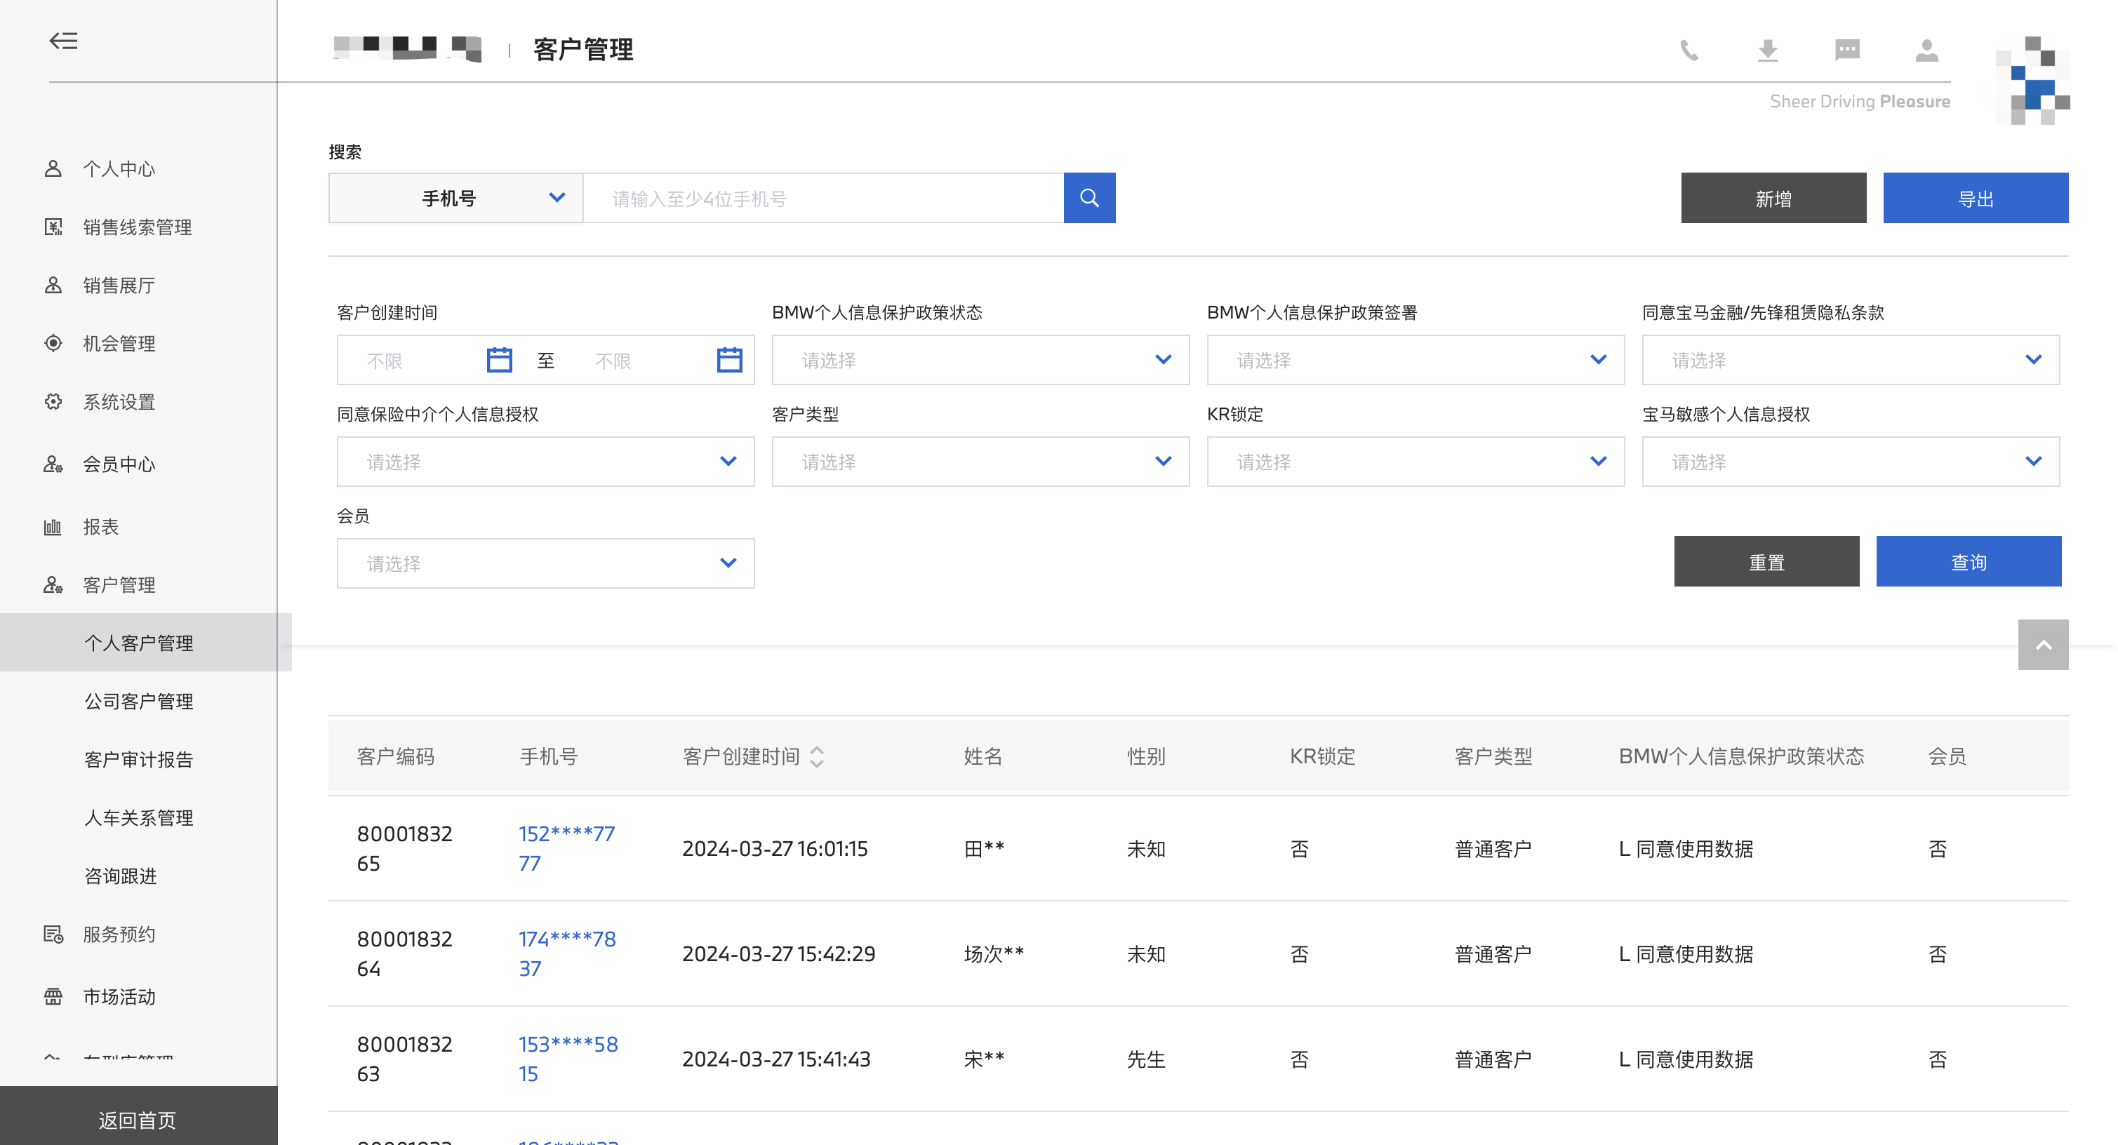Click the 机会管理 target icon in sidebar
Screen dimensions: 2118x1145
pyautogui.click(x=53, y=344)
